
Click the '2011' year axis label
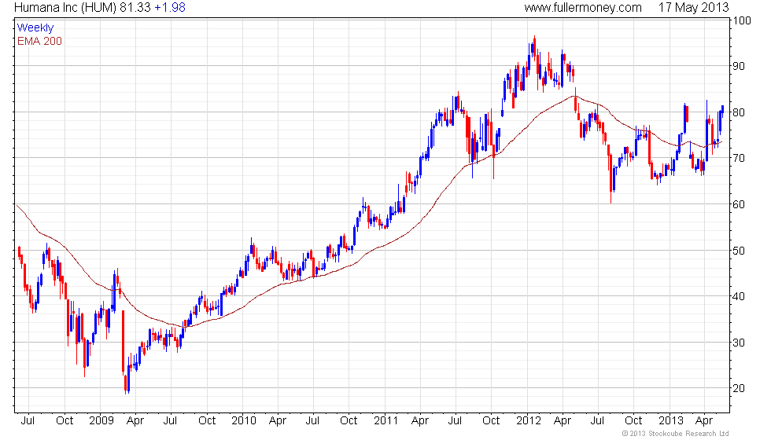click(x=385, y=421)
